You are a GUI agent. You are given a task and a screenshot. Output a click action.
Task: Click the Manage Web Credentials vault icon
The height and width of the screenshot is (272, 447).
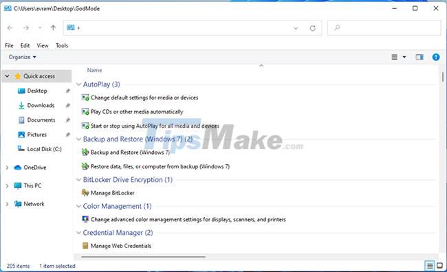tap(85, 246)
